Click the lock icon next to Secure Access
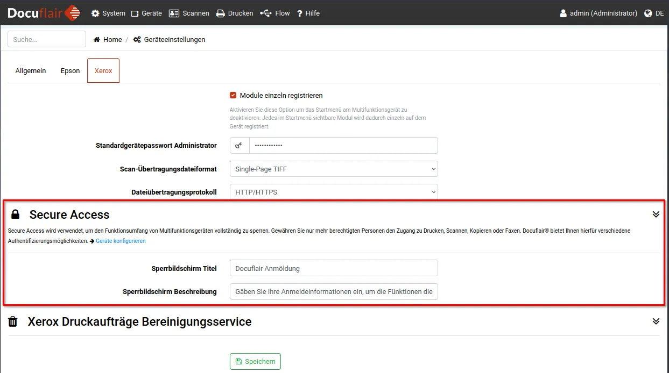 click(16, 214)
